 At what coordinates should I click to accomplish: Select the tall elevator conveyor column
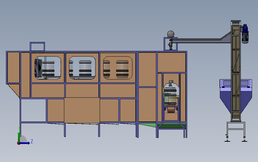(x=236, y=71)
